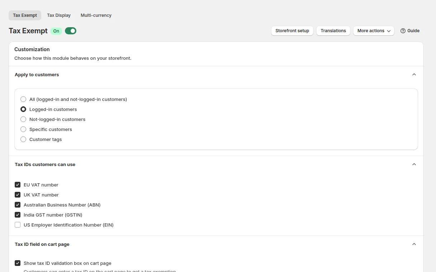Viewport: 436px width, 272px height.
Task: Open Translations
Action: click(x=333, y=31)
